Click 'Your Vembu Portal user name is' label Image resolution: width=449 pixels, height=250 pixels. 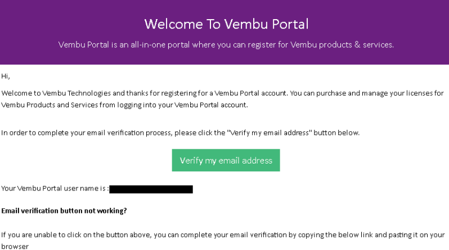coord(55,189)
